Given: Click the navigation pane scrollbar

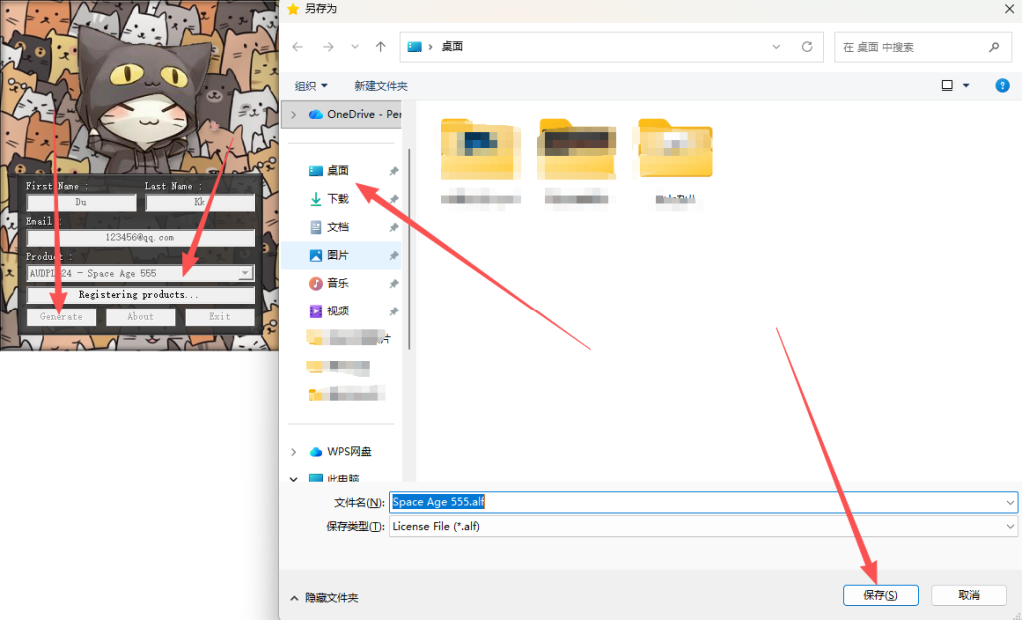Looking at the screenshot, I should (409, 249).
